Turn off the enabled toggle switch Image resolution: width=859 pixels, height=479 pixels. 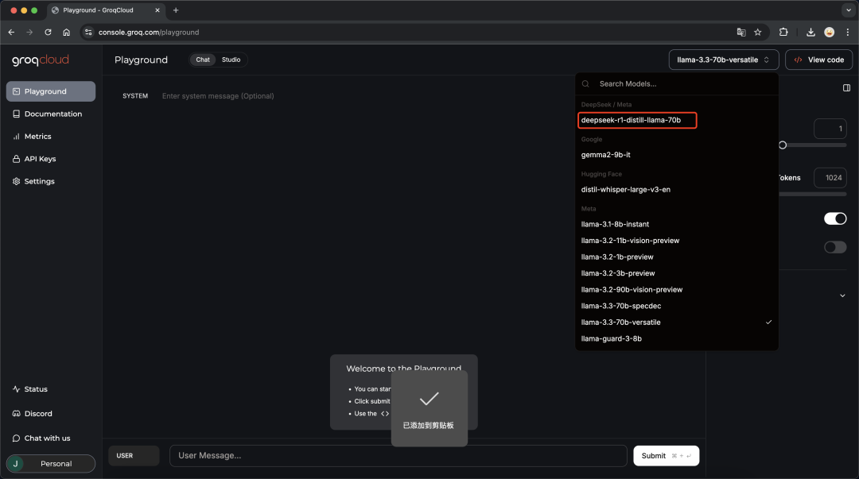coord(835,219)
